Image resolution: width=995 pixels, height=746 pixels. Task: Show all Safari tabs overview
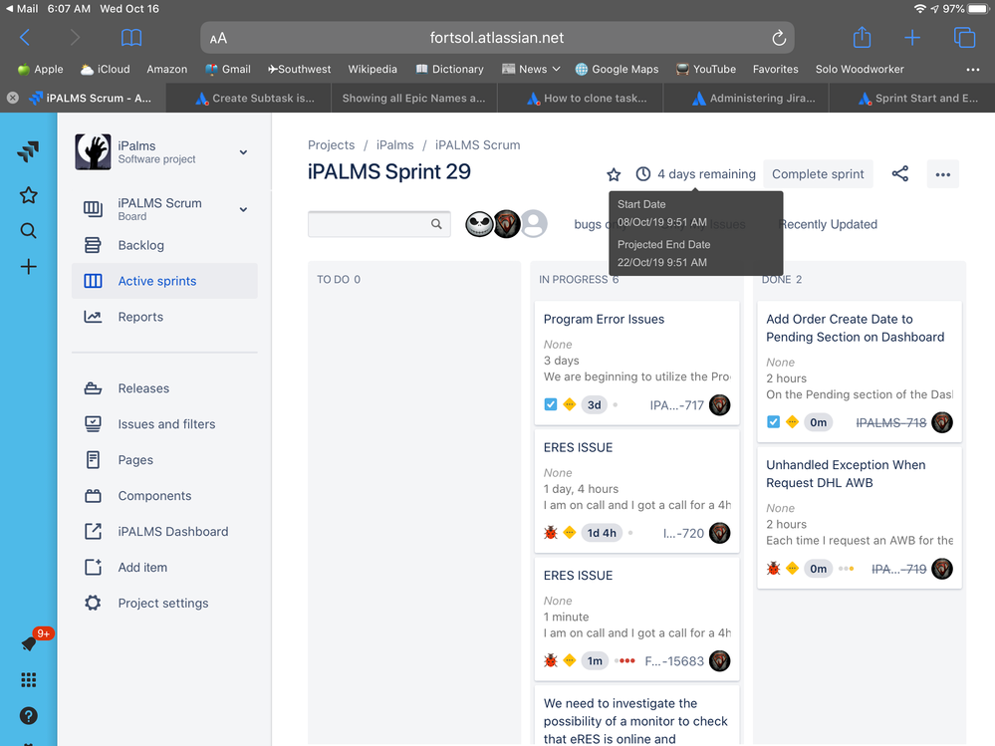point(964,38)
